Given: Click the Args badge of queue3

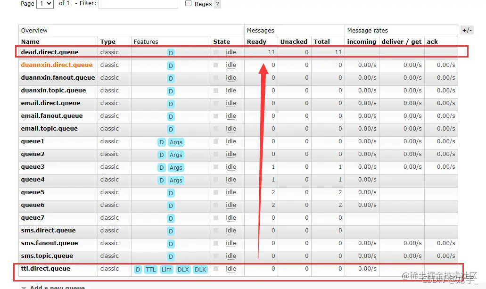Looking at the screenshot, I should [x=176, y=167].
